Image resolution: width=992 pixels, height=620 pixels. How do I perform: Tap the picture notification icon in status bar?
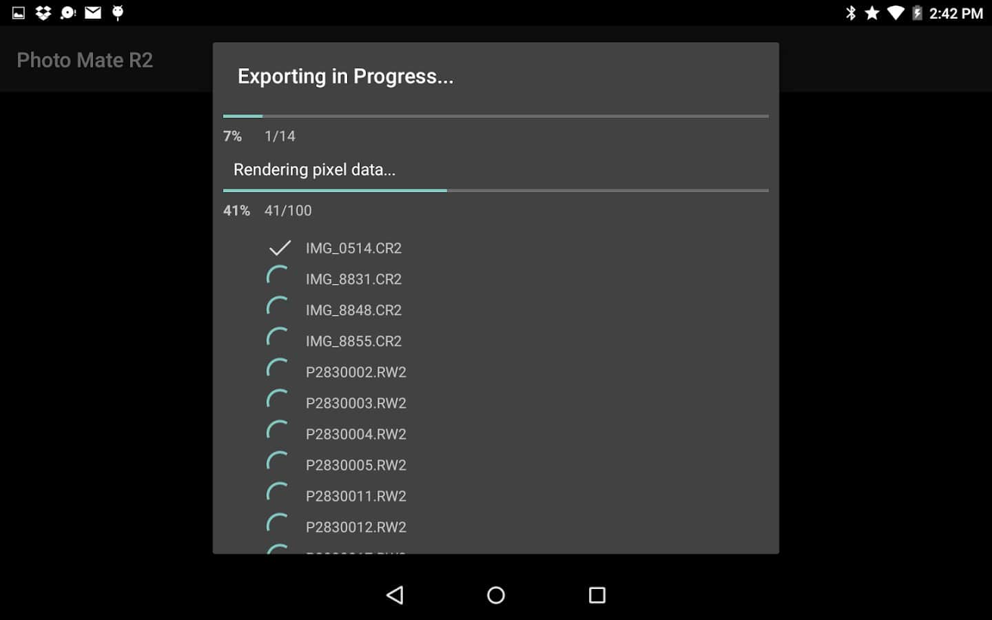[x=19, y=12]
